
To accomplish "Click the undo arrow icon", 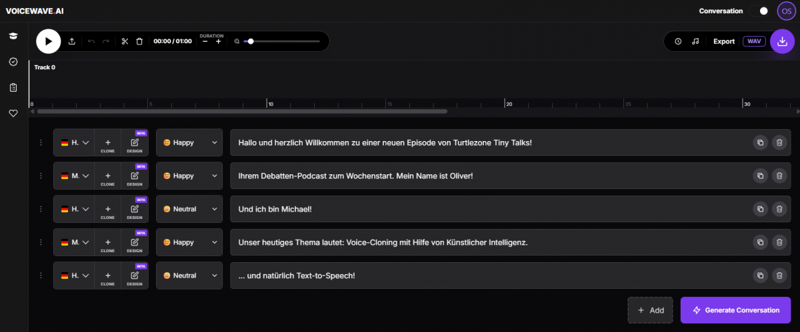I will point(91,41).
